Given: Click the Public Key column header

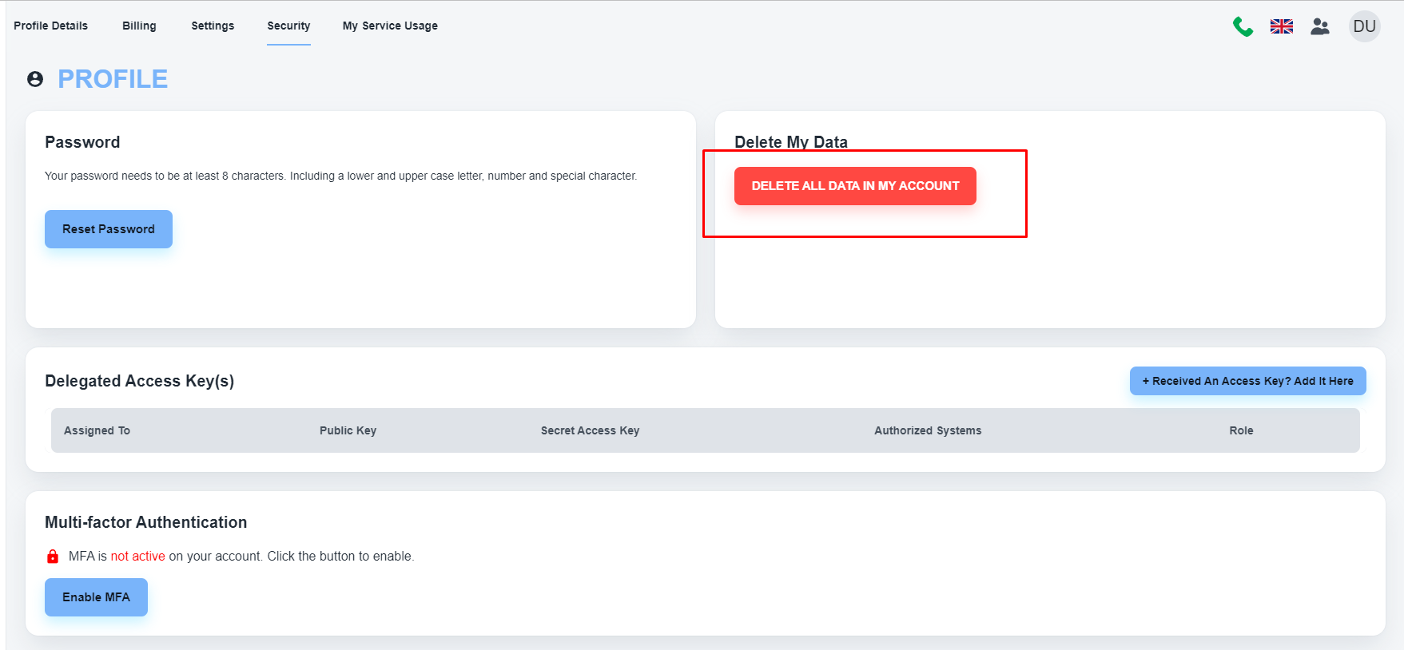Looking at the screenshot, I should click(348, 430).
